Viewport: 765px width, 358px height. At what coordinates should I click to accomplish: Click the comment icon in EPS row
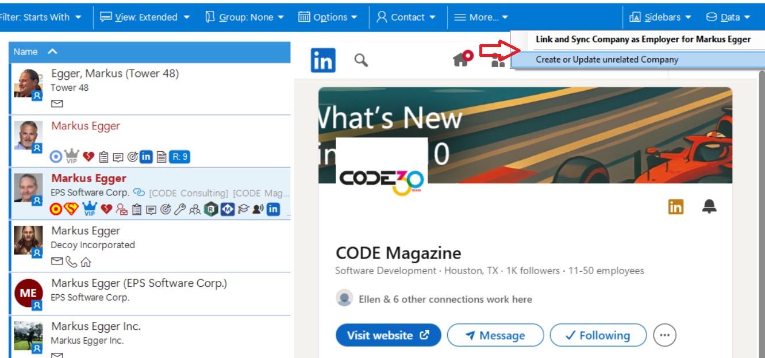coord(151,210)
